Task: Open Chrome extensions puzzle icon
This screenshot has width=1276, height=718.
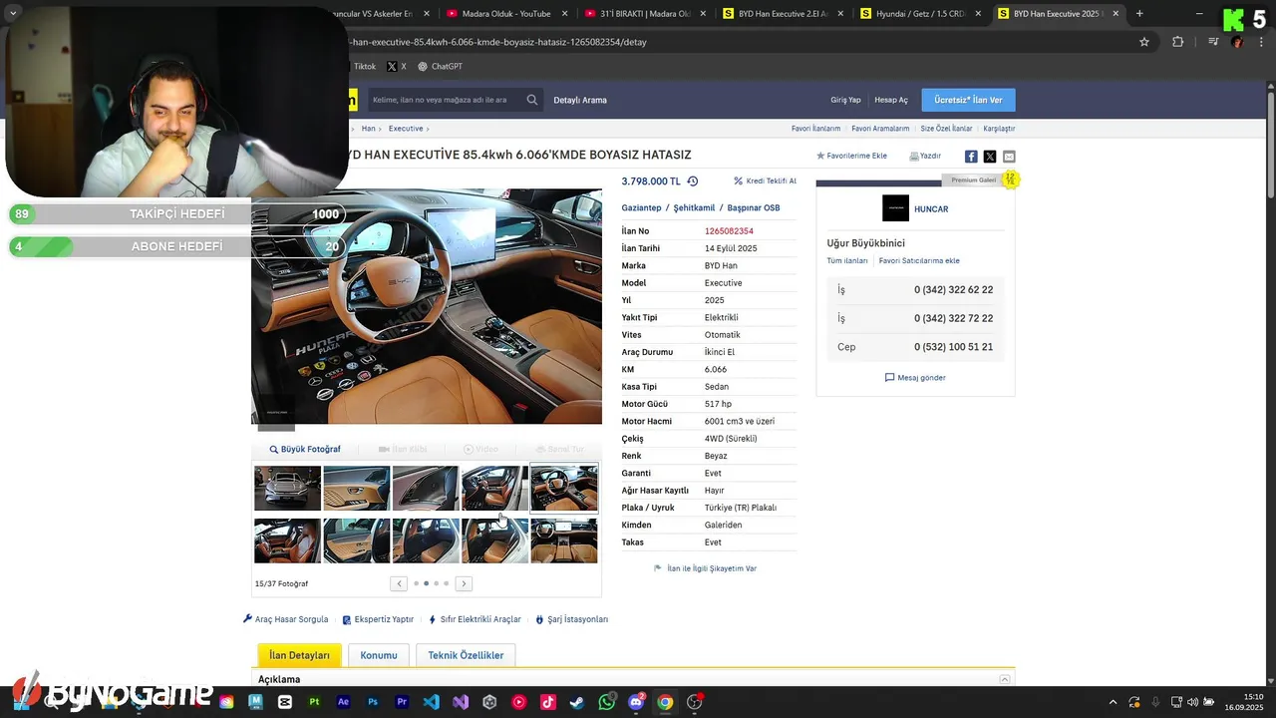Action: [x=1177, y=42]
